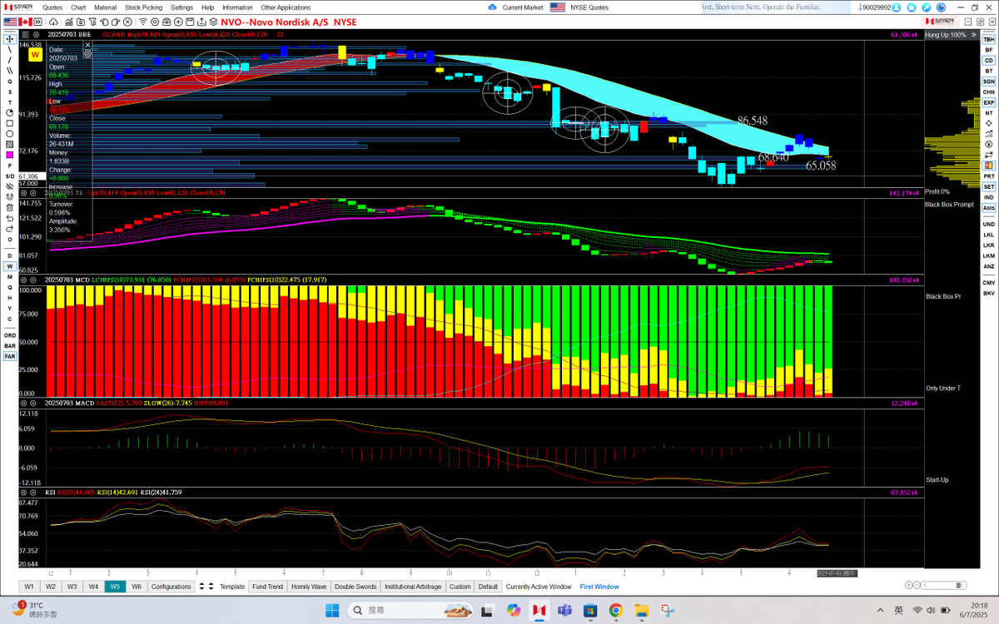This screenshot has height=624, width=999.
Task: Open the Chart menu
Action: pos(78,7)
